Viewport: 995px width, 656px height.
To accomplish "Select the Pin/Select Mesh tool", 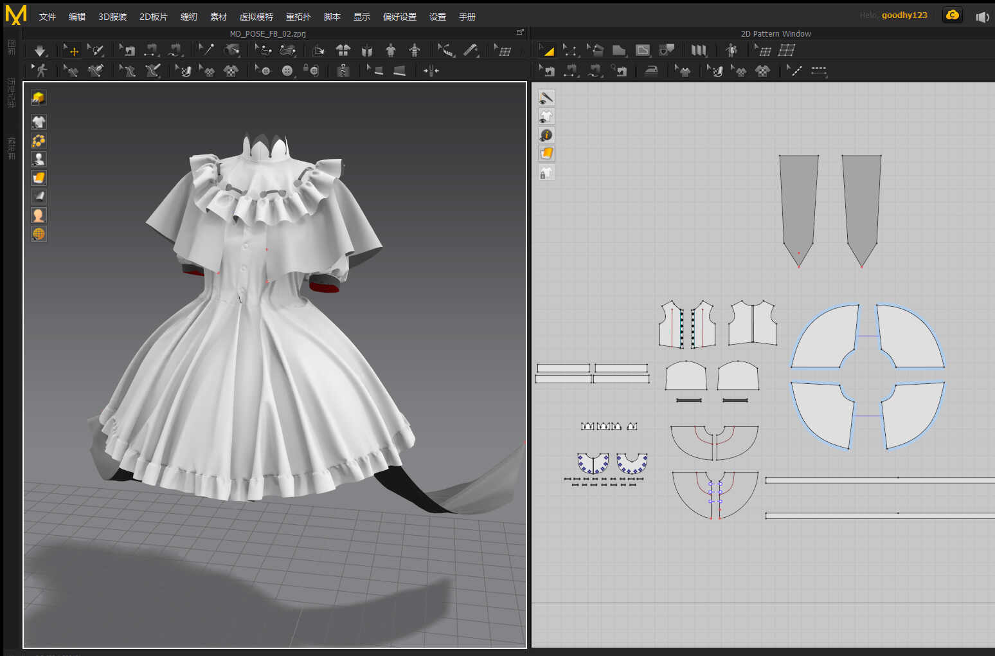I will [x=96, y=51].
